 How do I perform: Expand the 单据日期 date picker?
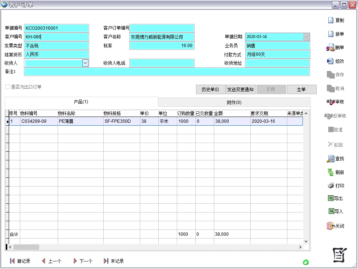pos(306,37)
